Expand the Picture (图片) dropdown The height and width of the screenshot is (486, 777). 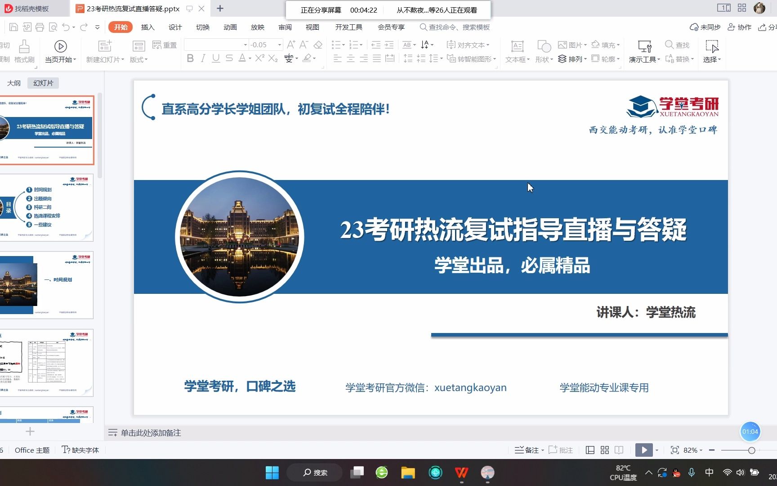point(585,45)
